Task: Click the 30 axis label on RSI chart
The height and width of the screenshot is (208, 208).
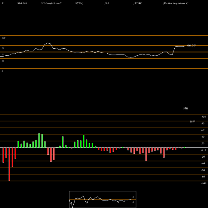Action: [3, 61]
